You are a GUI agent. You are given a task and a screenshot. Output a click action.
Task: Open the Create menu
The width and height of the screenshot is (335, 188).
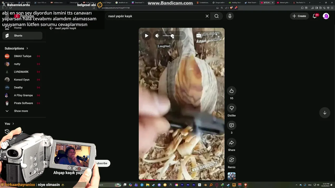point(299,16)
